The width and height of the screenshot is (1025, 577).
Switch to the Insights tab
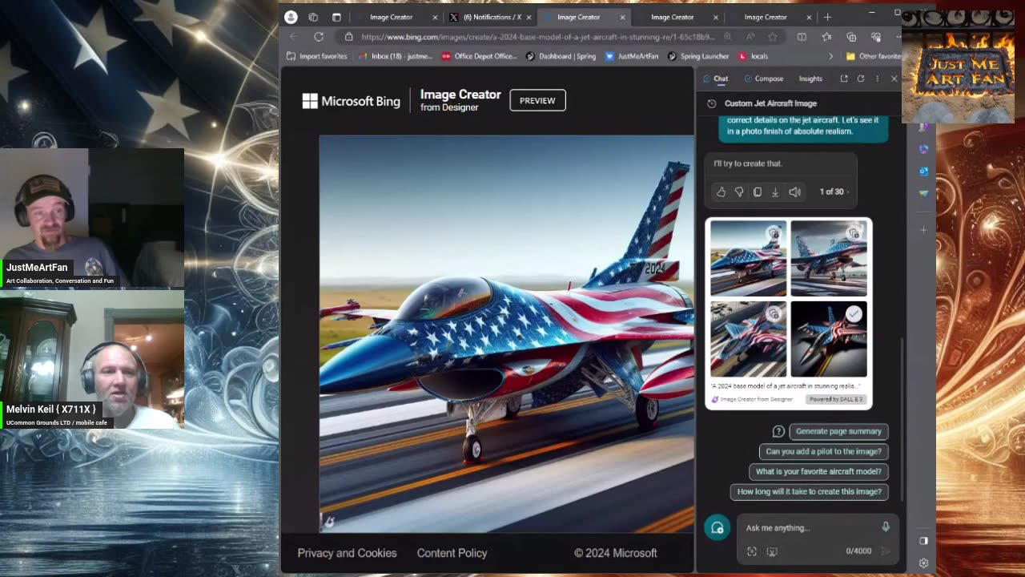[810, 79]
